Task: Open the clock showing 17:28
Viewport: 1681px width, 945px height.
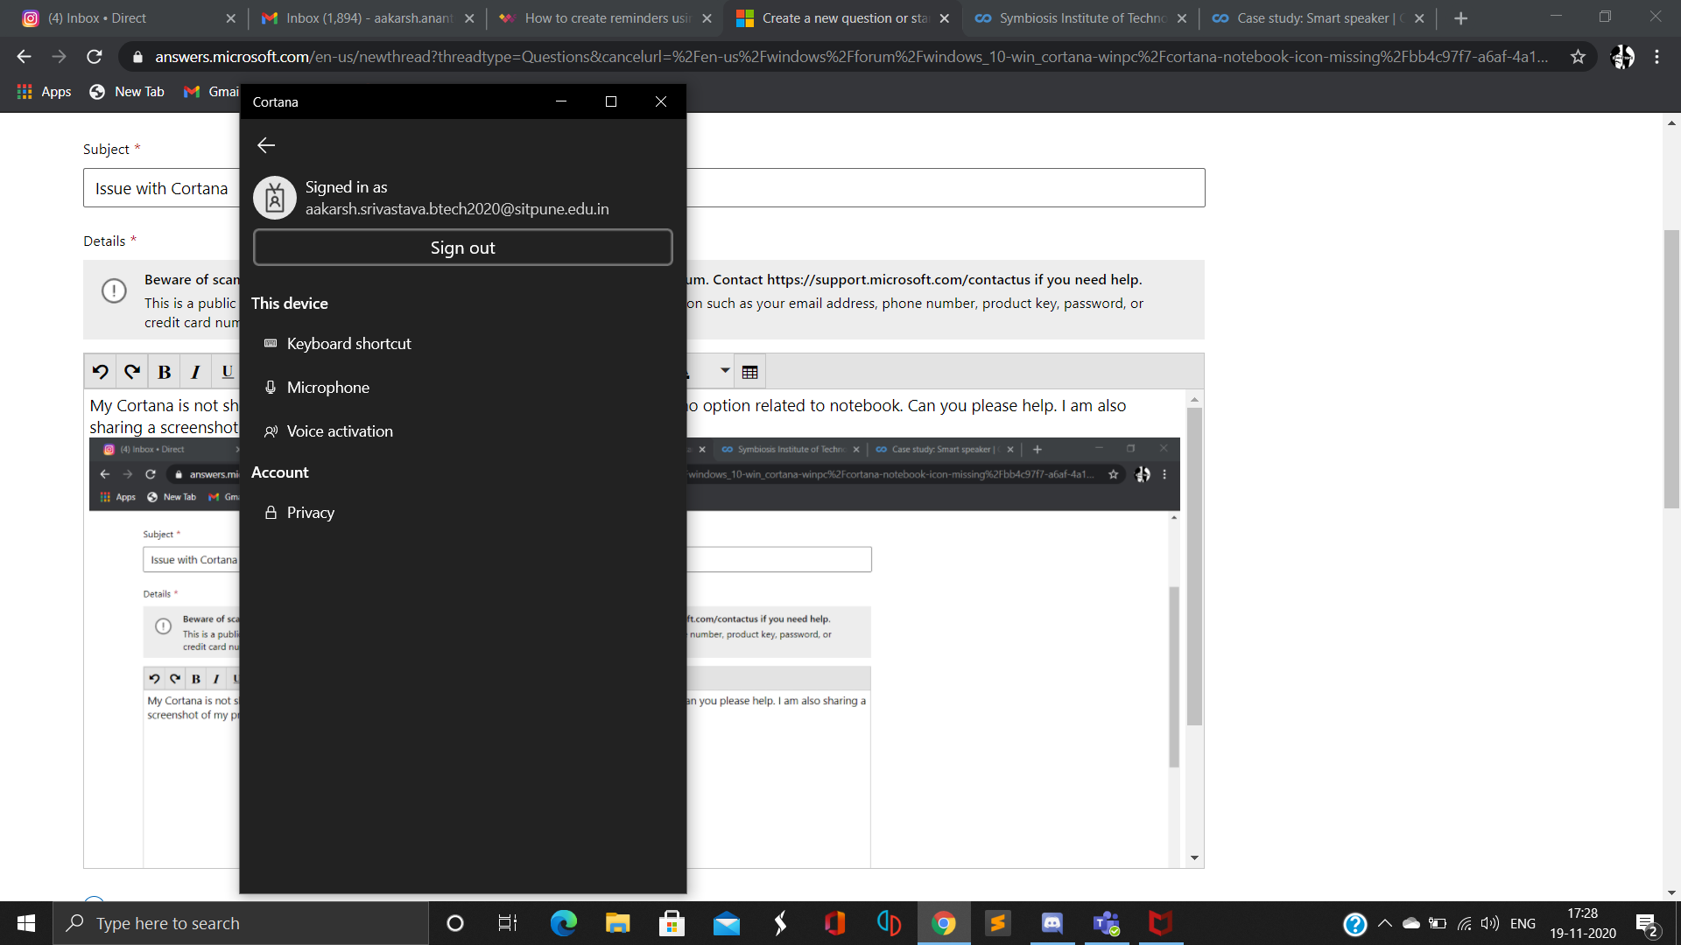Action: point(1582,923)
